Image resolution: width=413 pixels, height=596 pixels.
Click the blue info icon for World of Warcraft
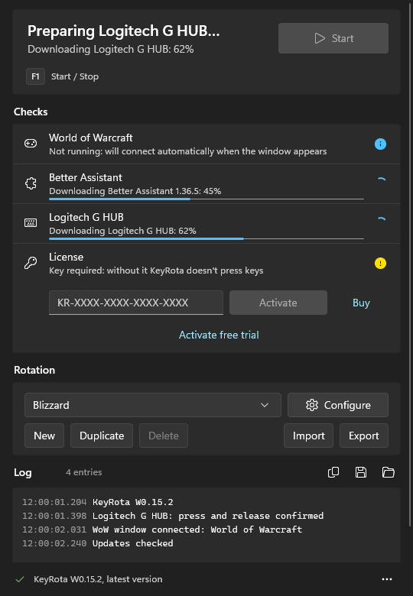tap(380, 144)
